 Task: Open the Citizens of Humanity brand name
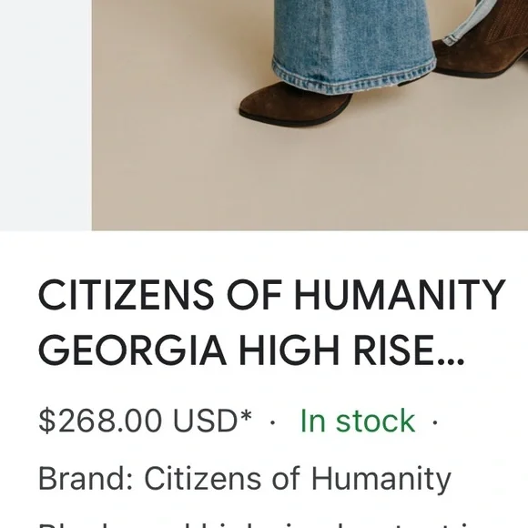point(298,480)
